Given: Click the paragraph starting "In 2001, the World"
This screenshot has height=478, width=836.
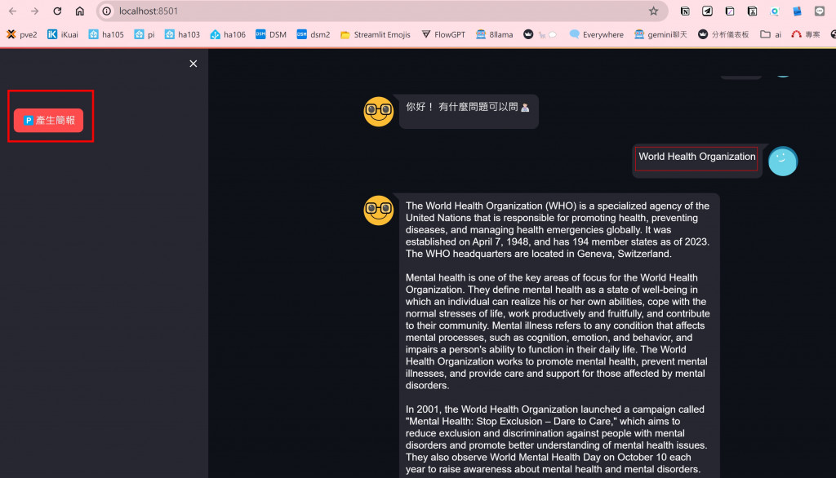Looking at the screenshot, I should [556, 439].
